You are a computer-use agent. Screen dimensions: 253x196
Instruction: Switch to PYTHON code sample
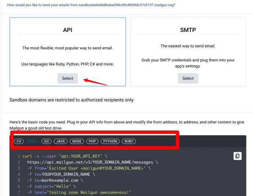coord(110,141)
